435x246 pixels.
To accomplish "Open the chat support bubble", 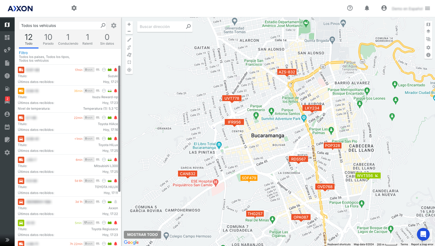I will pos(423,234).
